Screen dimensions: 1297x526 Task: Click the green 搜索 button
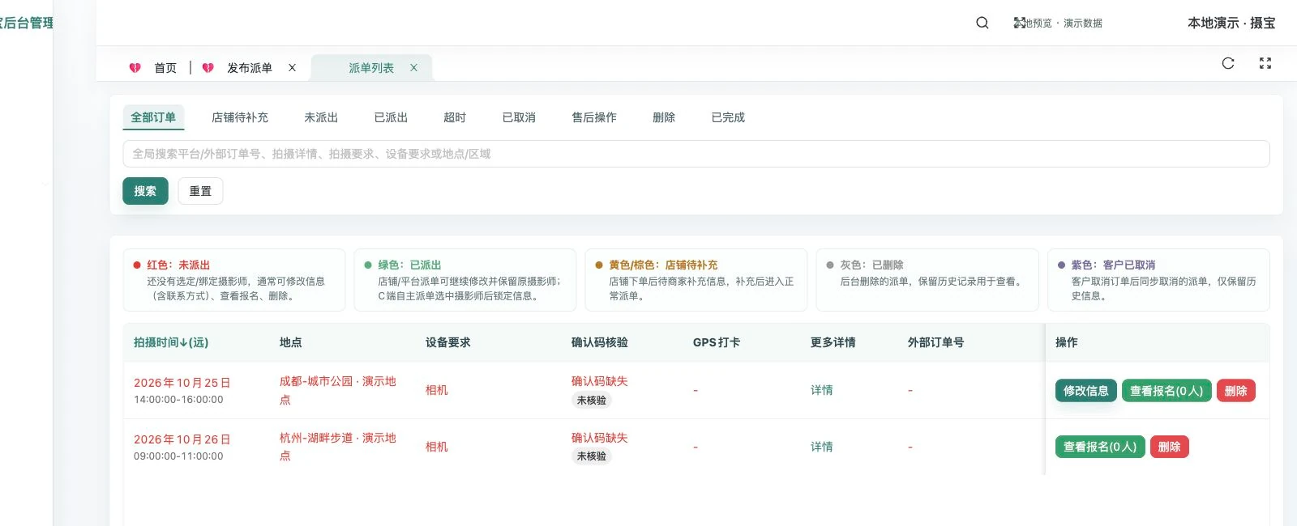145,191
